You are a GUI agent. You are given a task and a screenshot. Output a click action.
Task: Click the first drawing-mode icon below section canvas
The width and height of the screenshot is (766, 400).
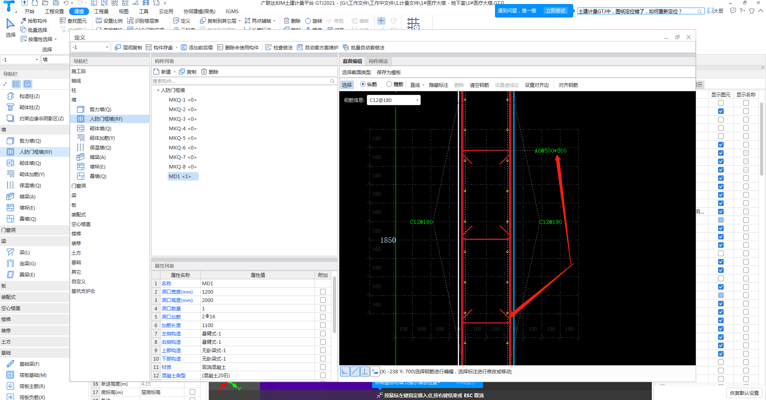tap(345, 371)
